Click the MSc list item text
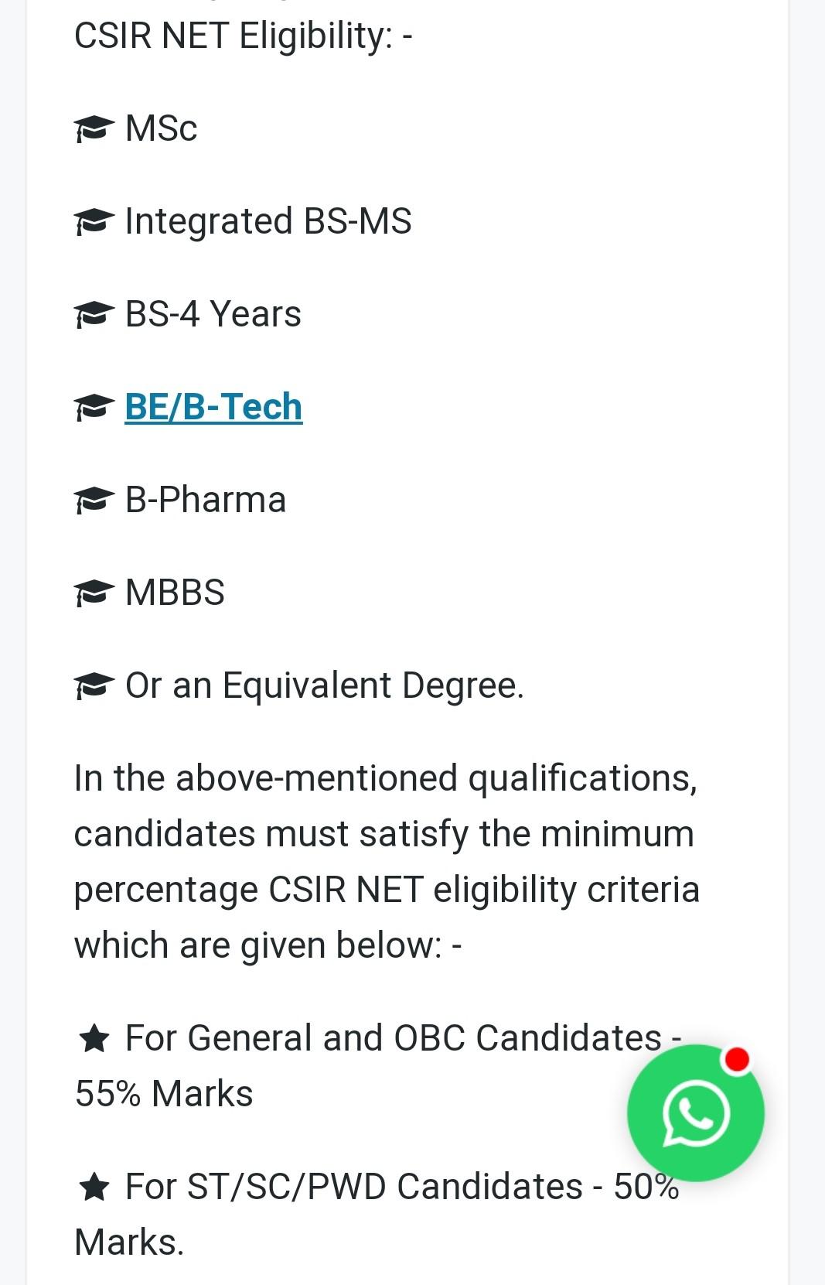This screenshot has height=1285, width=825. point(161,128)
